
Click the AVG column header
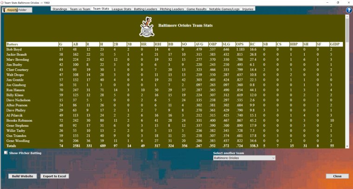pos(201,44)
